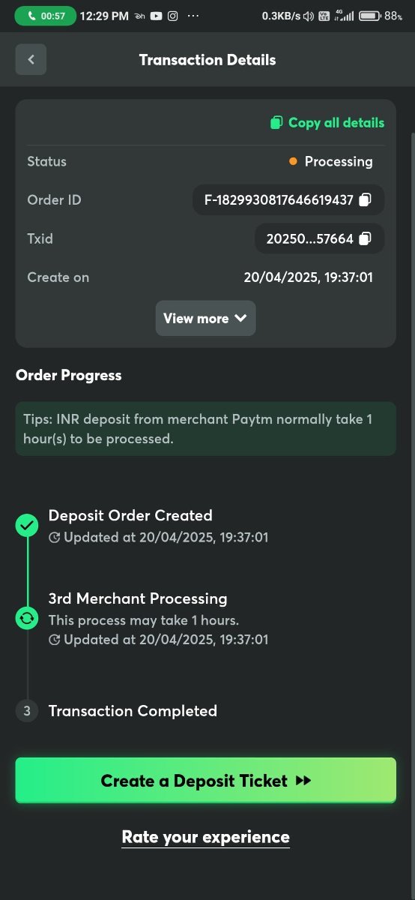The width and height of the screenshot is (415, 900).
Task: Copy the Order ID using its copy icon
Action: click(365, 200)
